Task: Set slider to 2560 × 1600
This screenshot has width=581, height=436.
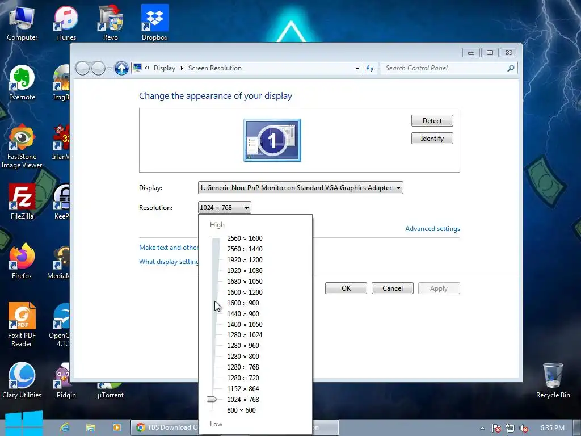Action: [245, 238]
